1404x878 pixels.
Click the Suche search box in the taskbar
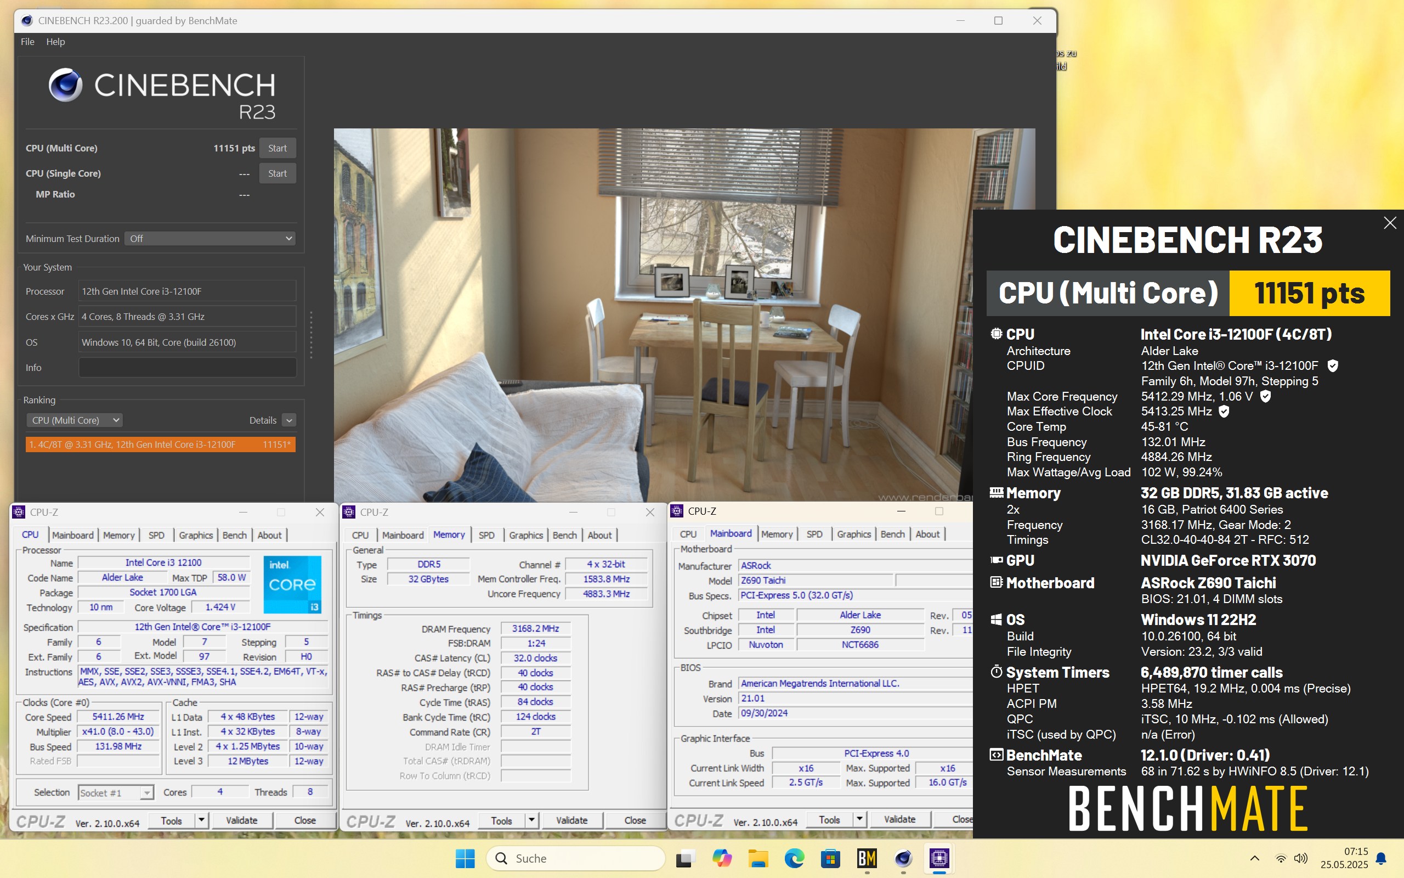pyautogui.click(x=575, y=858)
